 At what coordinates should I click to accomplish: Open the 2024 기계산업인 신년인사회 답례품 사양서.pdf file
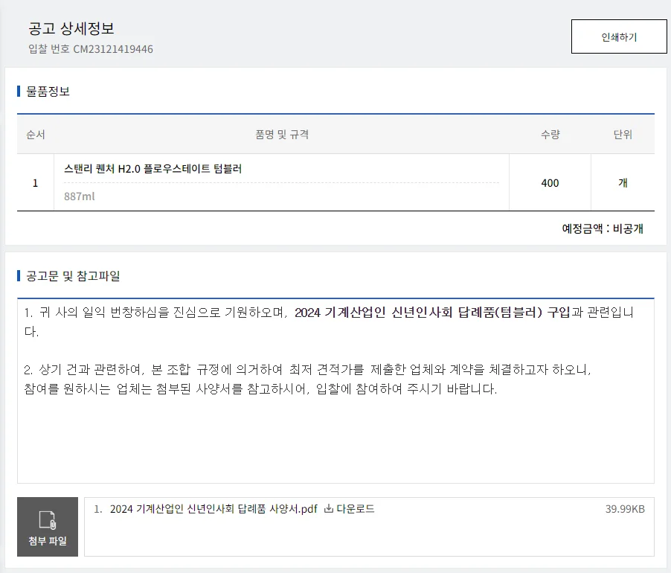coord(216,509)
